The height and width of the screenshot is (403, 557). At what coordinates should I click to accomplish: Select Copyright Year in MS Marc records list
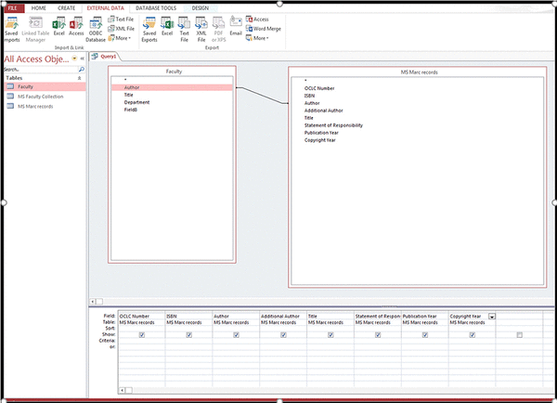coord(319,140)
